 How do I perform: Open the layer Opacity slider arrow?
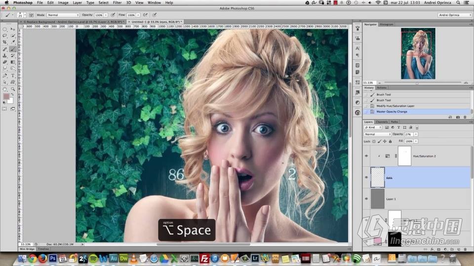[x=416, y=134]
